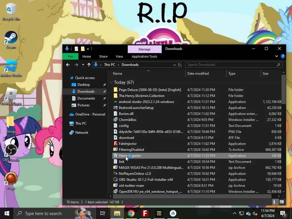The height and width of the screenshot is (219, 292).
Task: Select the Pego Deluxe folder row
Action: pos(197,90)
